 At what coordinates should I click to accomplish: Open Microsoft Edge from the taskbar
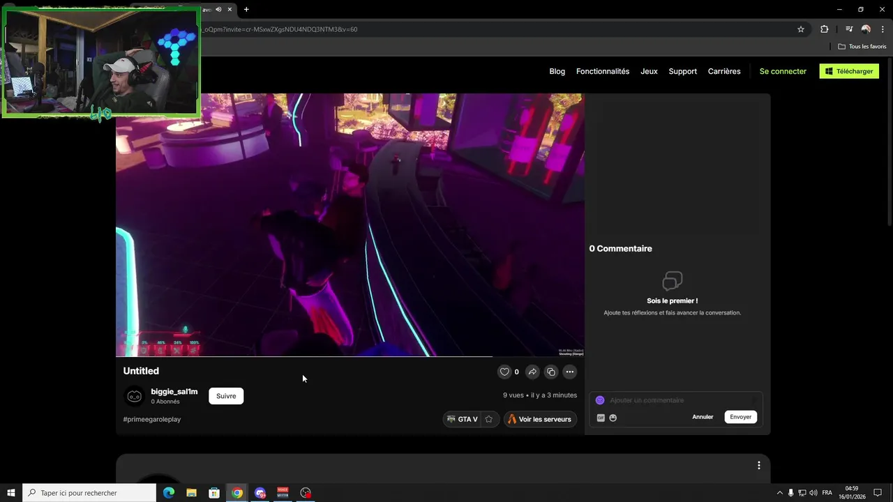tap(169, 493)
